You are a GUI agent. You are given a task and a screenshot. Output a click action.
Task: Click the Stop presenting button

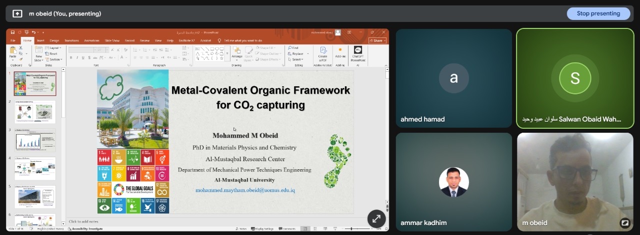click(598, 13)
